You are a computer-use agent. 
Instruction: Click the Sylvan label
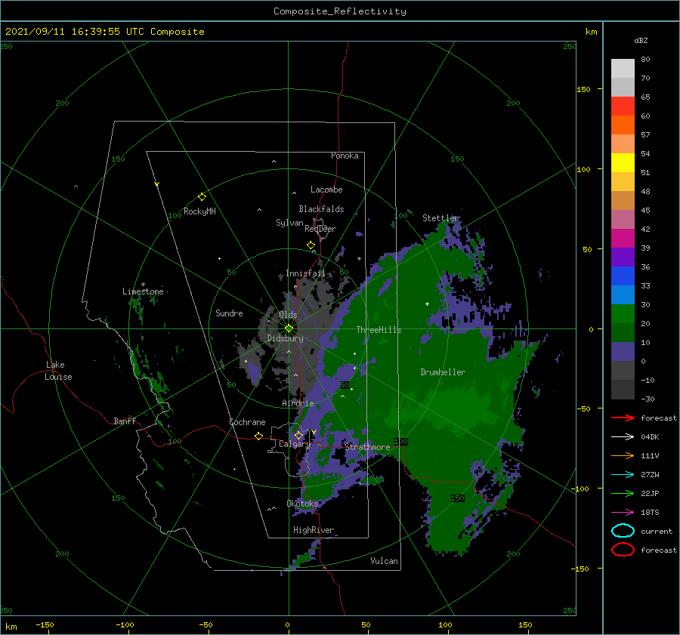(x=289, y=223)
